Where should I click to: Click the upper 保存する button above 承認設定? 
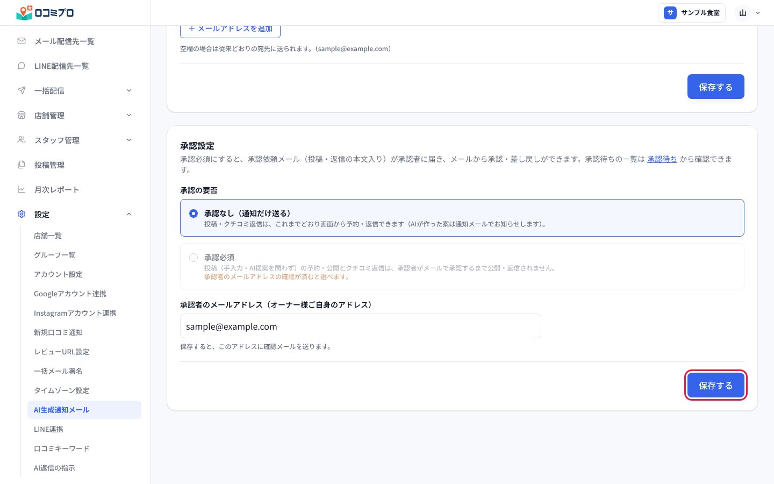tap(715, 87)
